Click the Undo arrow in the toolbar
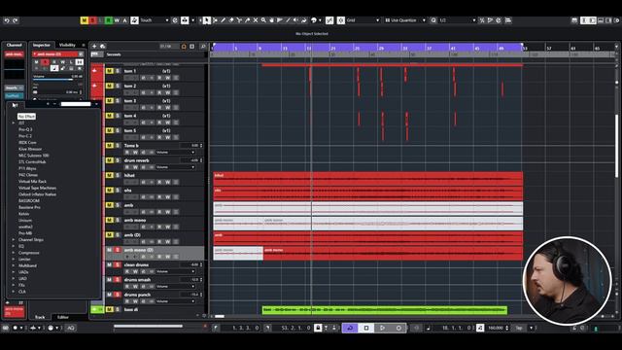The image size is (622, 350). click(7, 20)
